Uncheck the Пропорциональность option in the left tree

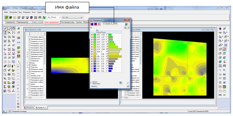(x=30, y=39)
